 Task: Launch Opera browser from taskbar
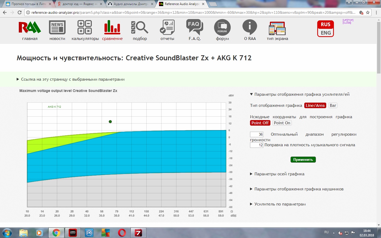(122, 233)
